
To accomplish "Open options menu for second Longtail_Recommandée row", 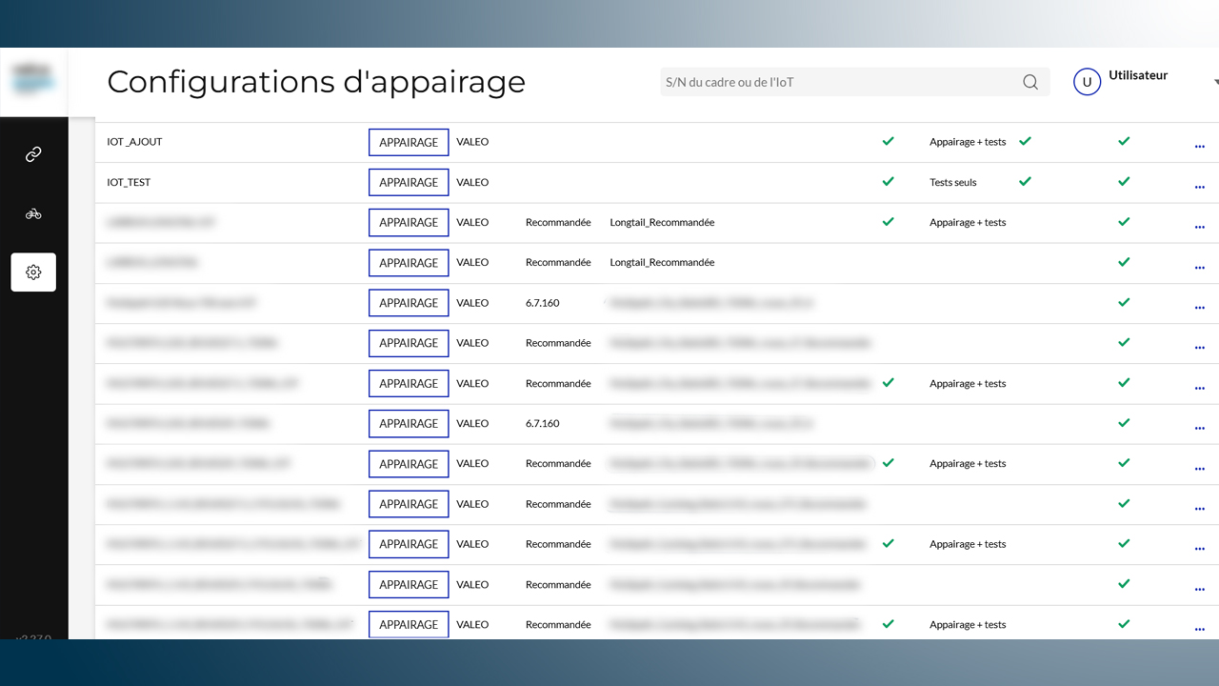I will point(1199,268).
